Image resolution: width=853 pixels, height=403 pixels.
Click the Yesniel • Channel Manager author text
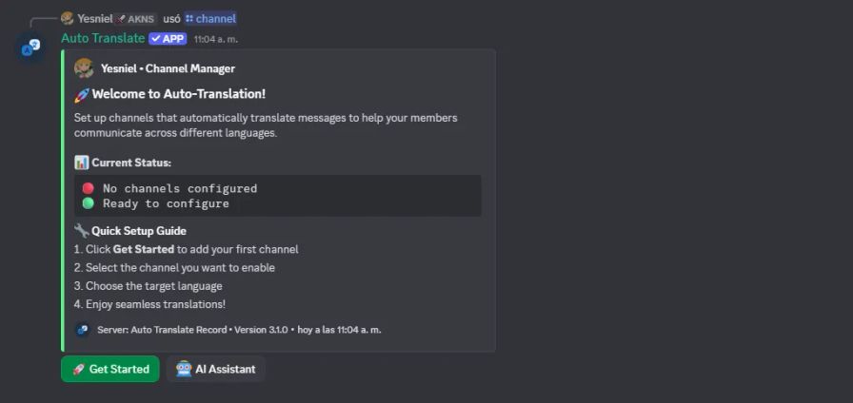[x=168, y=68]
